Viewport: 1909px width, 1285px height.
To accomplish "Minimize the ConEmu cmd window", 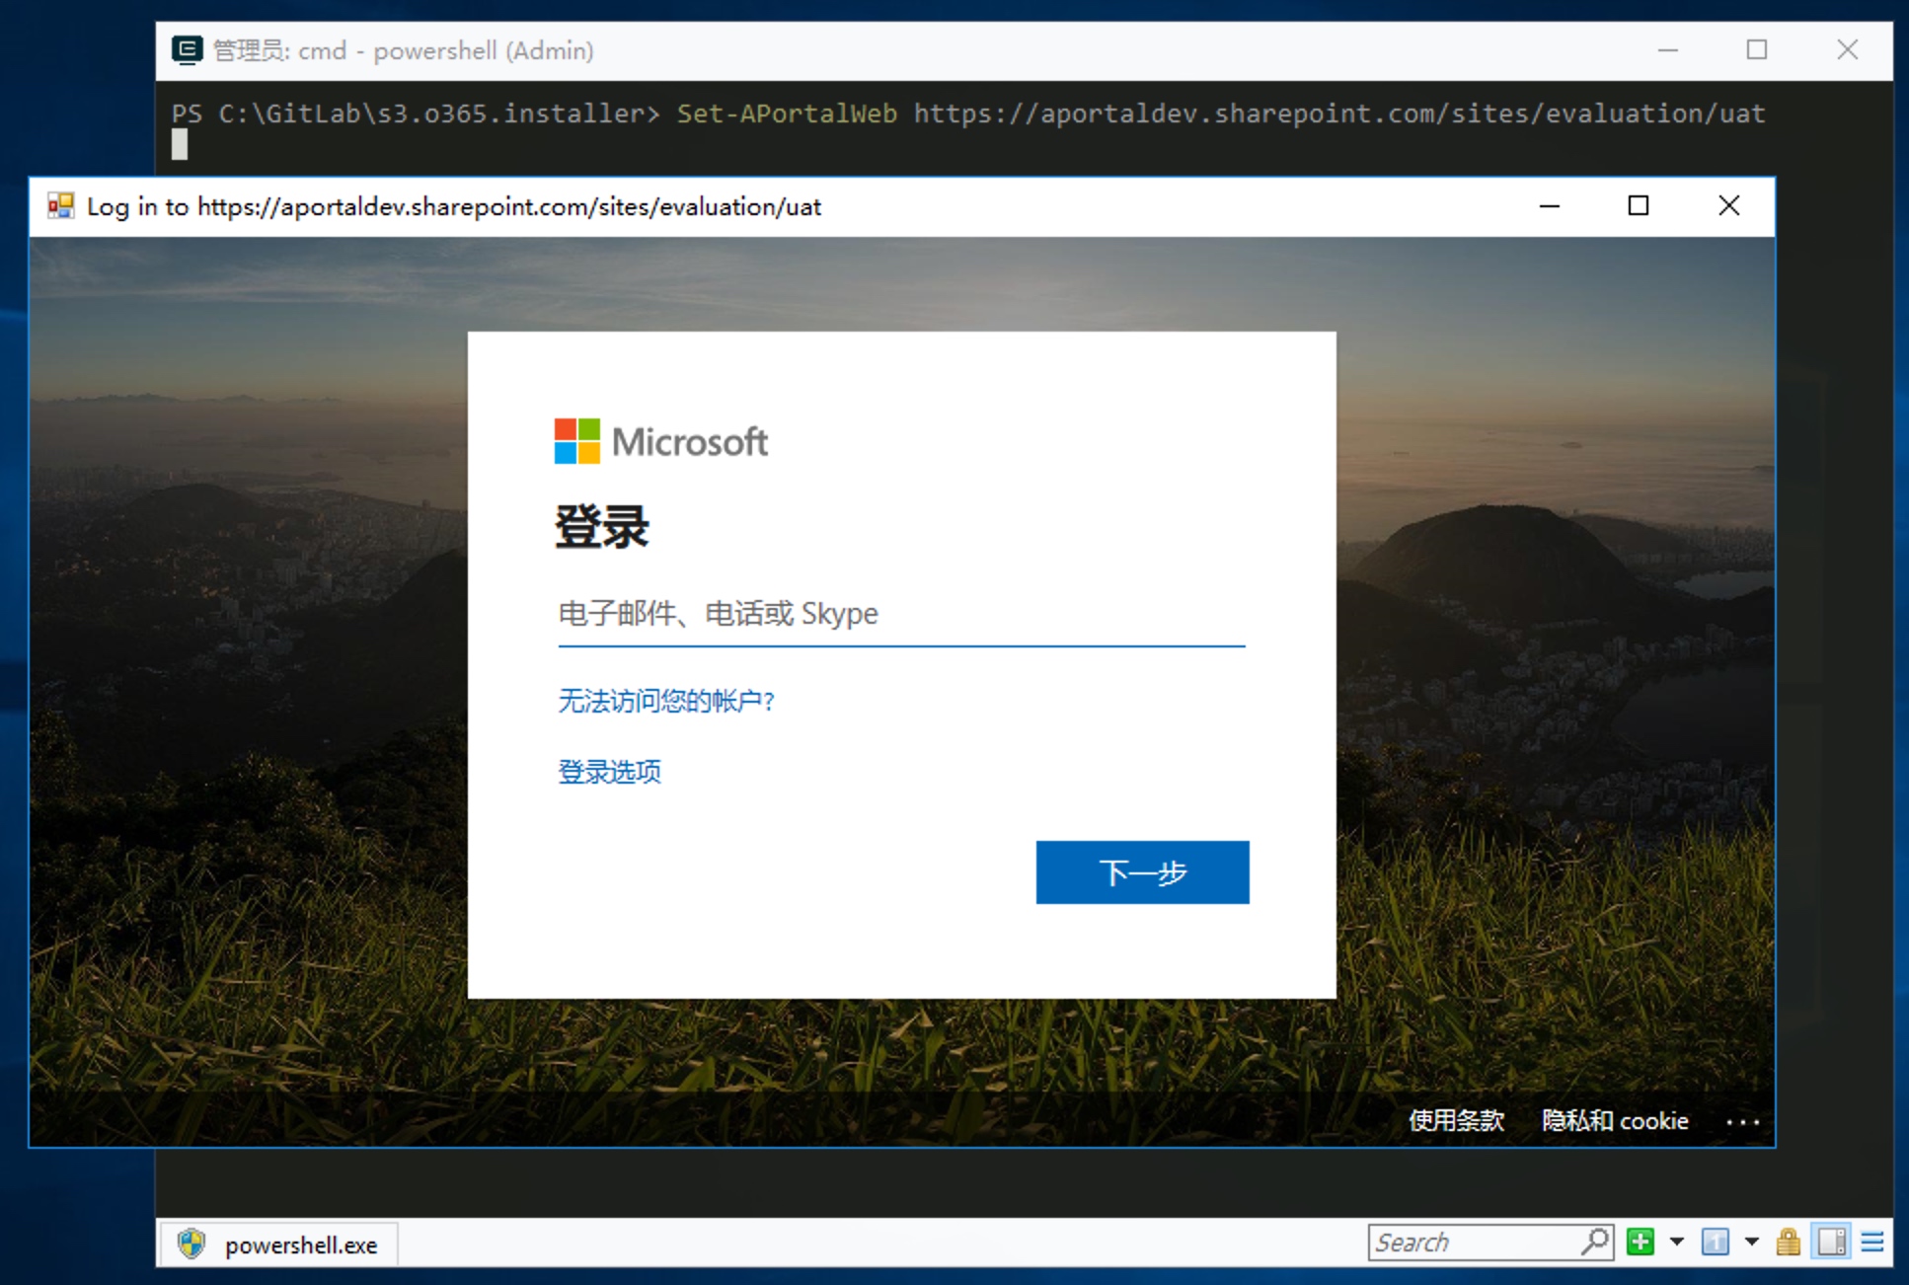I will [x=1668, y=50].
